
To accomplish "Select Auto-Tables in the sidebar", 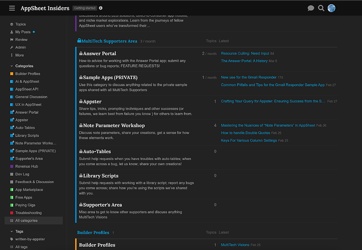I will (25, 128).
